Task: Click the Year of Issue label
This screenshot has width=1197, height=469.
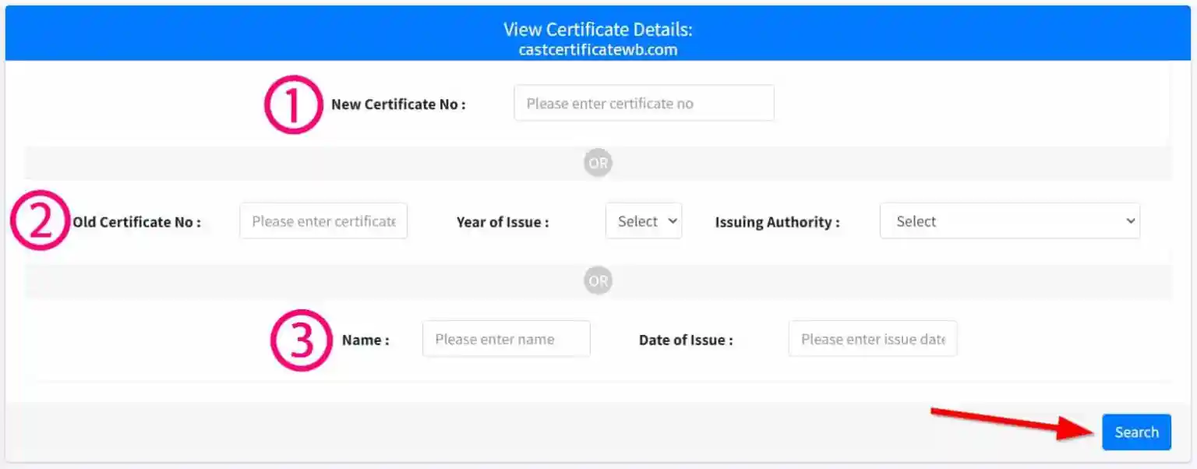Action: [503, 221]
